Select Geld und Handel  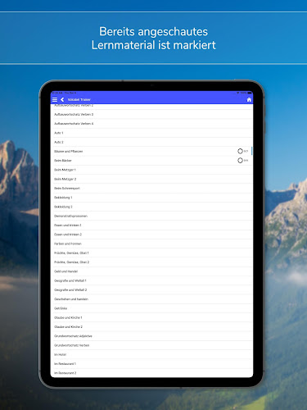tap(151, 271)
